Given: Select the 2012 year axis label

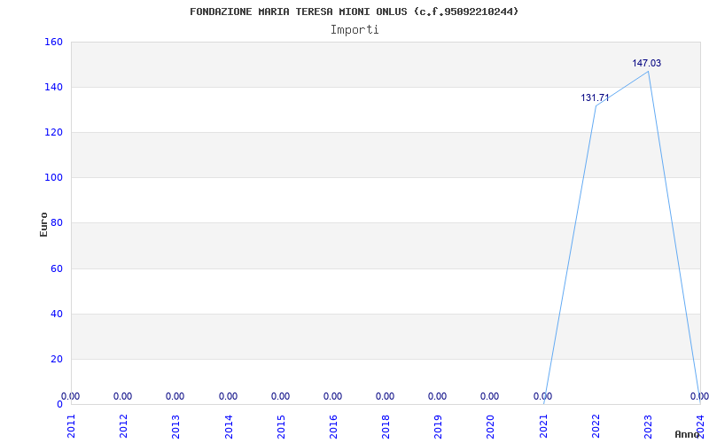Looking at the screenshot, I should click(123, 426).
